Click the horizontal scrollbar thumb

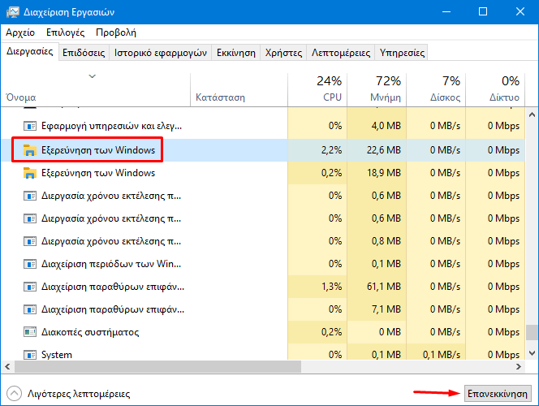click(157, 367)
